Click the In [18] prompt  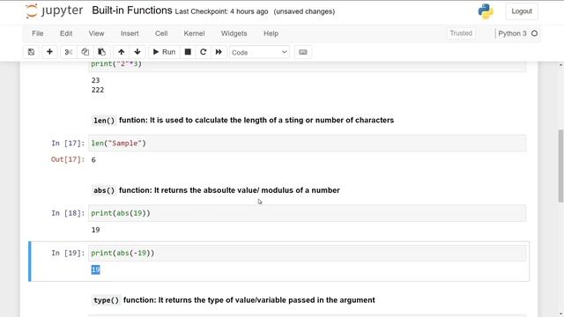[x=68, y=213]
